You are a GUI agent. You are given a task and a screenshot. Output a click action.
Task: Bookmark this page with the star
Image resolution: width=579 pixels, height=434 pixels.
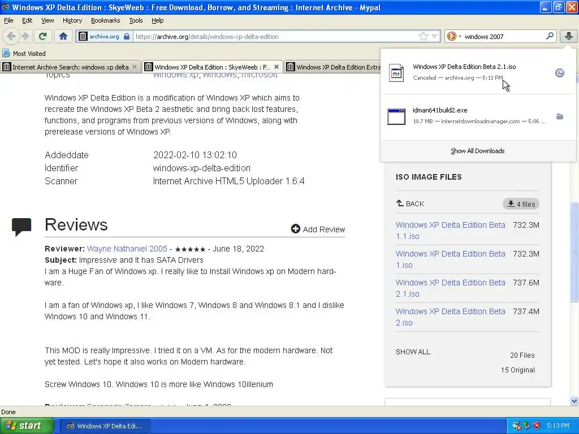(423, 36)
